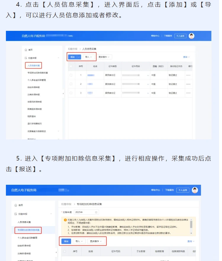Click 首页 home icon in upper screenshot sidebar
The height and width of the screenshot is (261, 222).
click(x=26, y=50)
